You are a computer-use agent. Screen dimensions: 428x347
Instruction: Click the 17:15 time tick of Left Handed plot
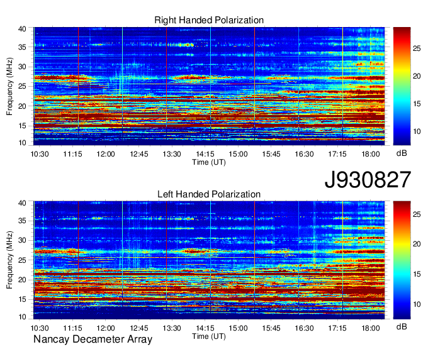337,328
